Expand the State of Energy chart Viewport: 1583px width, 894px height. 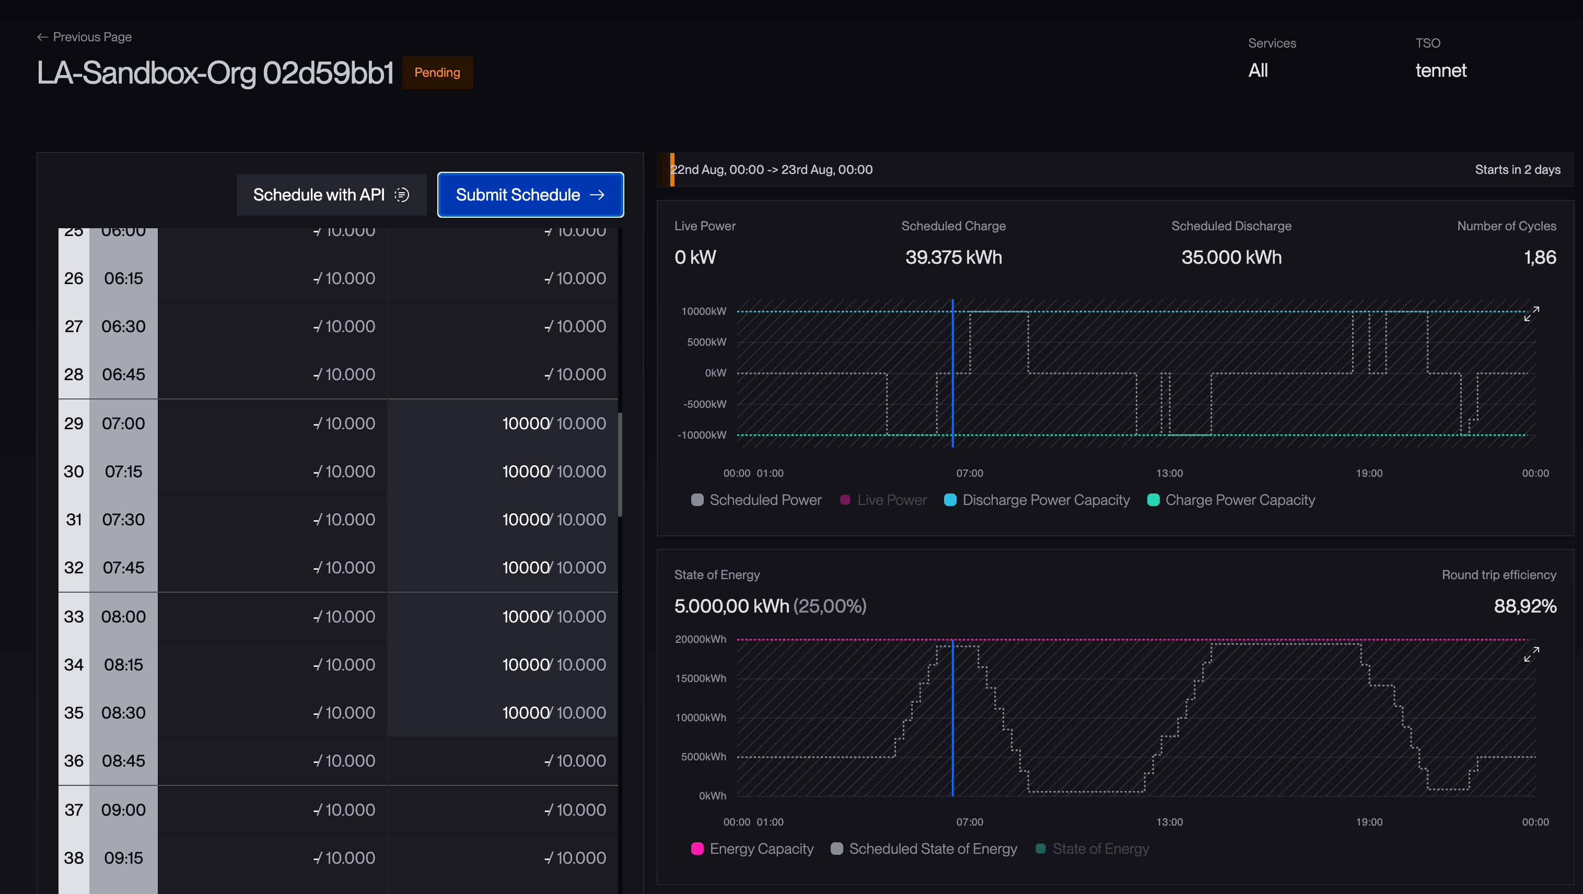coord(1531,654)
